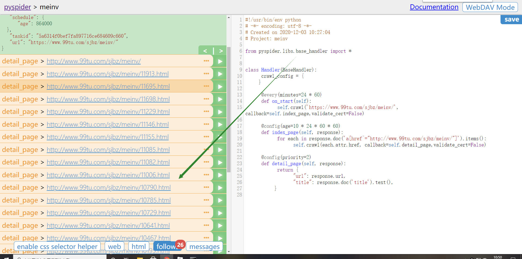Place cursor on '@config(priority=2)' line
Viewport: 522px width, 259px height.
point(286,157)
